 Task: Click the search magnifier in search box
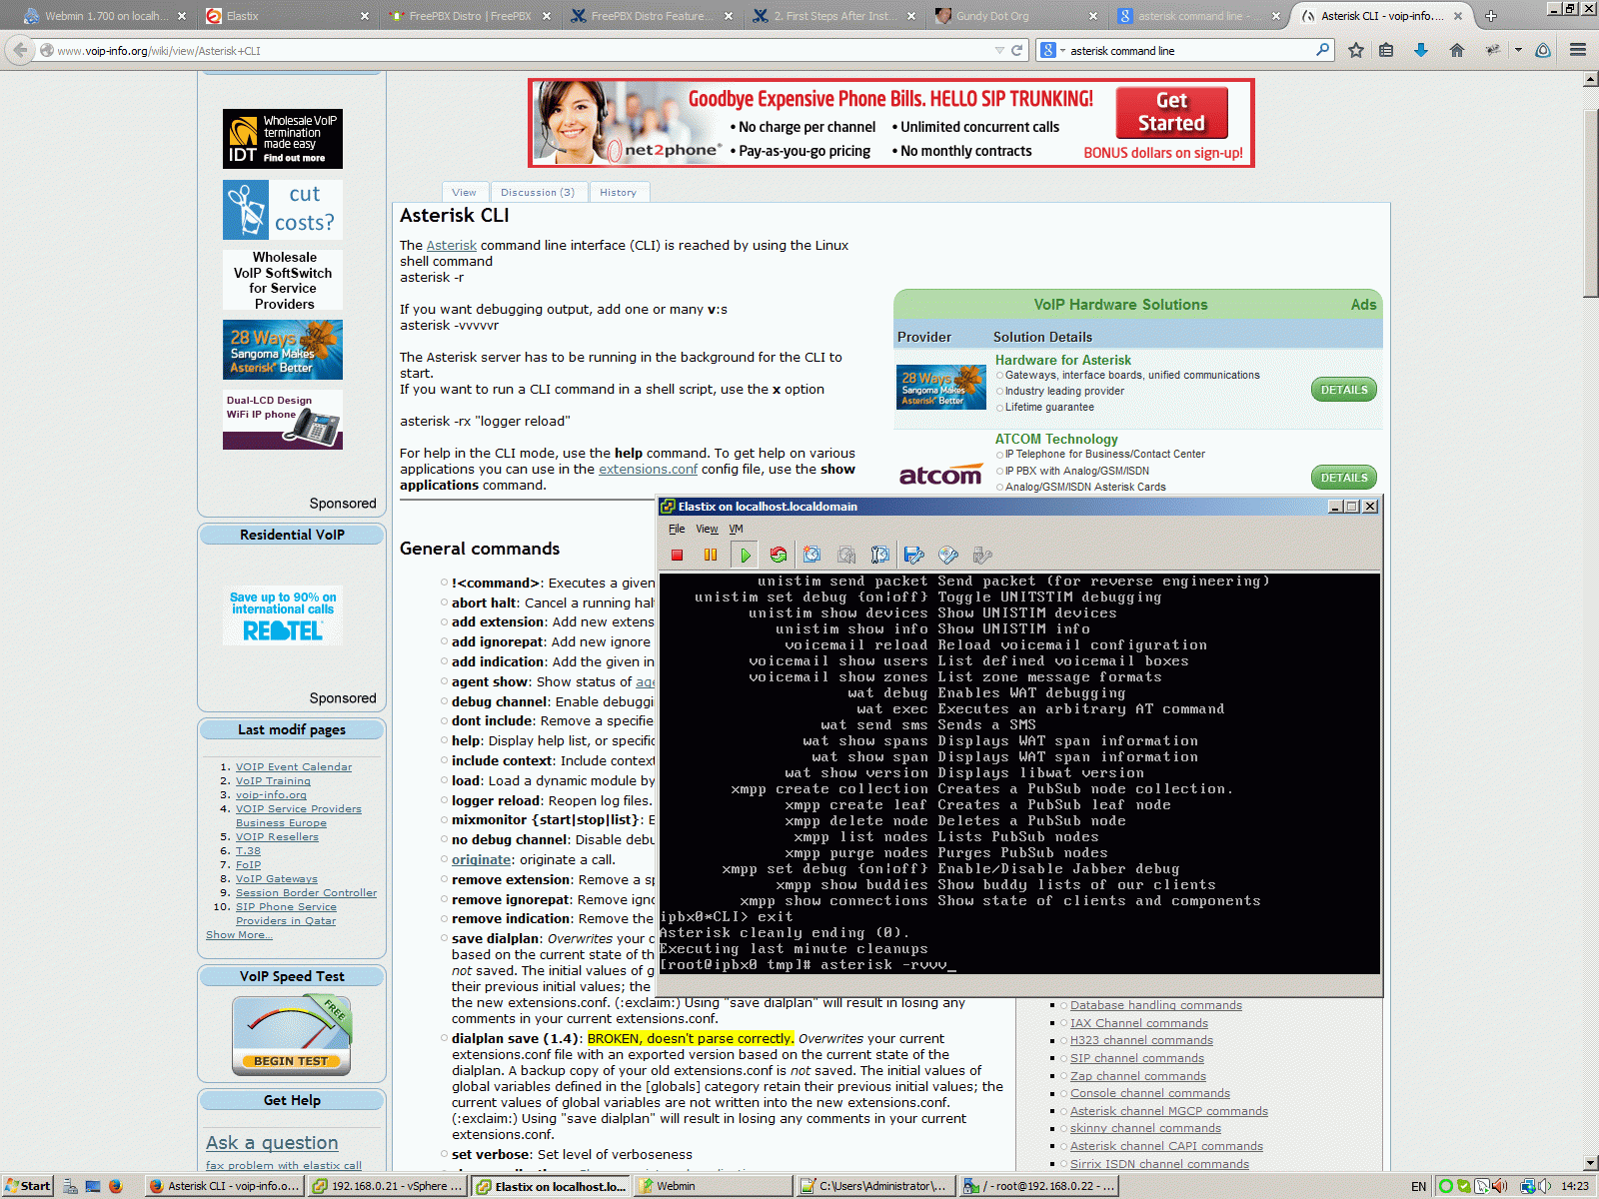tap(1323, 50)
